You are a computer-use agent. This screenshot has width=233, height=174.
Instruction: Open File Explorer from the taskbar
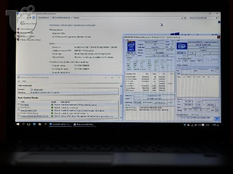(40, 124)
